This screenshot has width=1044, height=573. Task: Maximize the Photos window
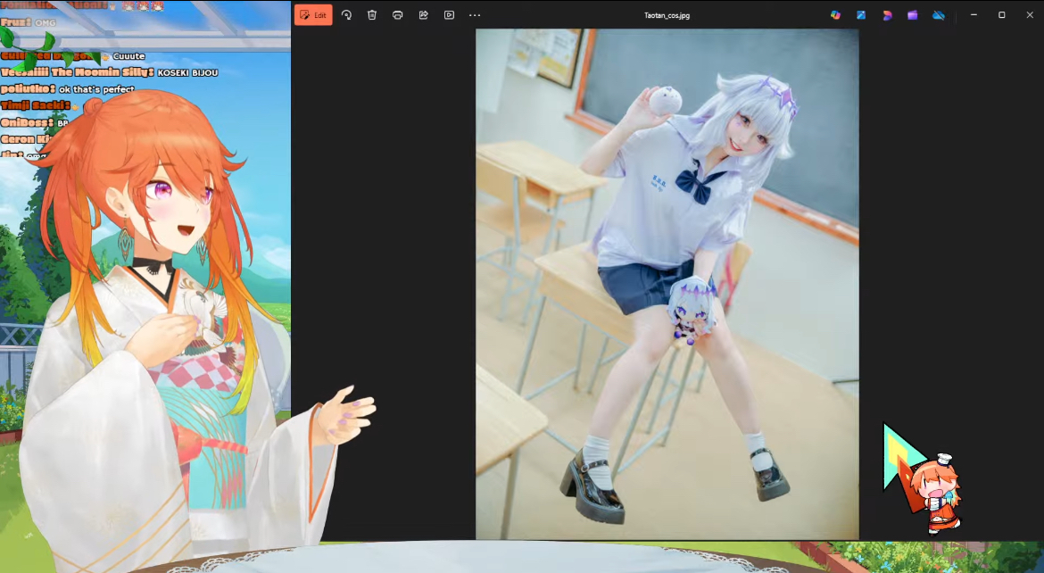click(1001, 14)
